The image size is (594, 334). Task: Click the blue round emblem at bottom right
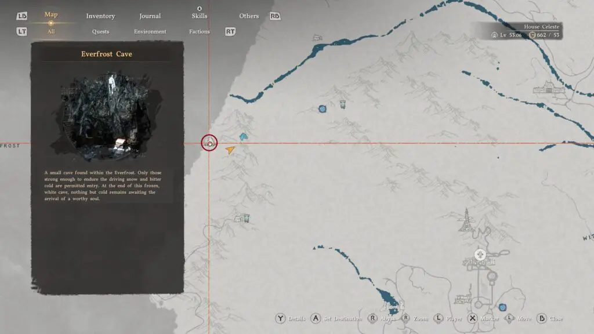[502, 307]
